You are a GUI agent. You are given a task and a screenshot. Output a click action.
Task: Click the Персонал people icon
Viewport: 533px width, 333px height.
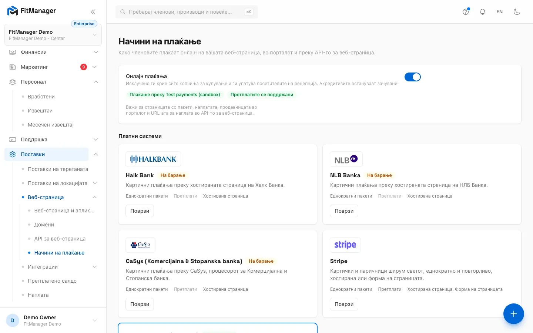tap(13, 82)
